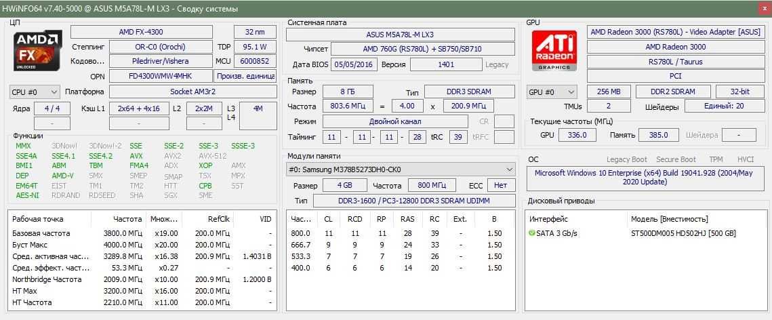The image size is (772, 320).
Task: Click the module size 4 GB field
Action: [x=344, y=186]
